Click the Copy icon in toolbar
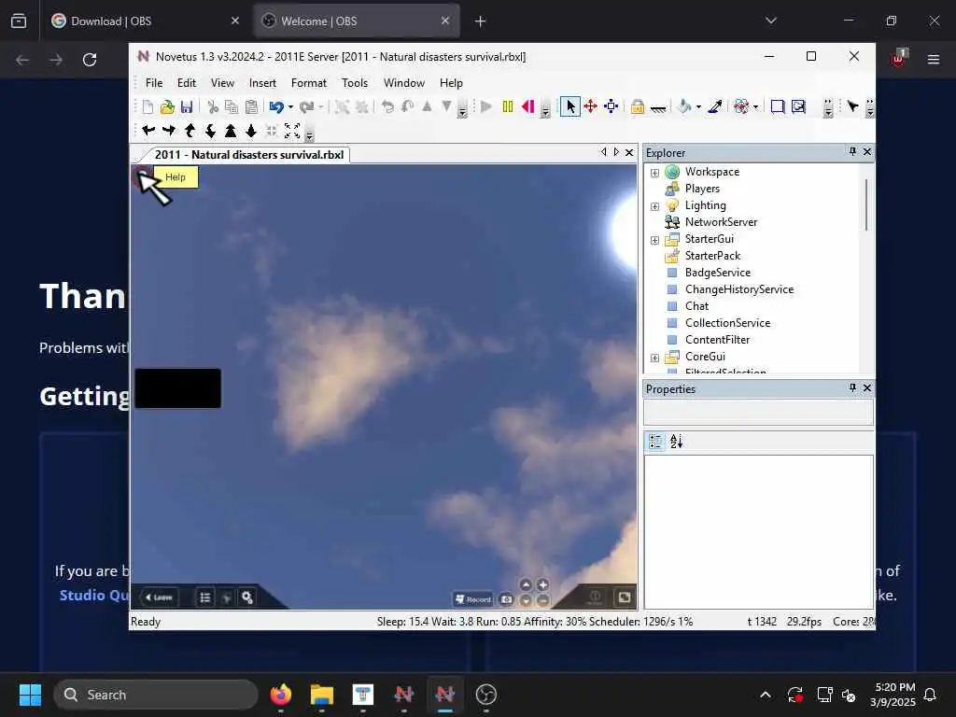The width and height of the screenshot is (956, 717). (x=232, y=107)
